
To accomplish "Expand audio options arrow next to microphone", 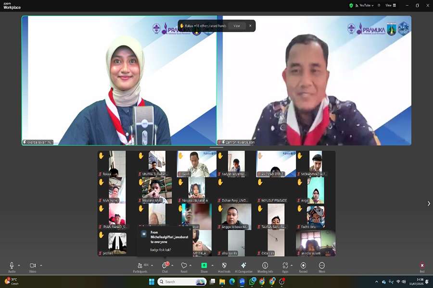I will (x=19, y=265).
